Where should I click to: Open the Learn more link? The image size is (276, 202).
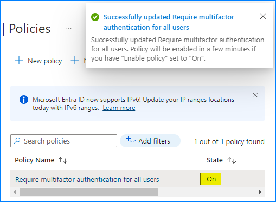[119, 108]
